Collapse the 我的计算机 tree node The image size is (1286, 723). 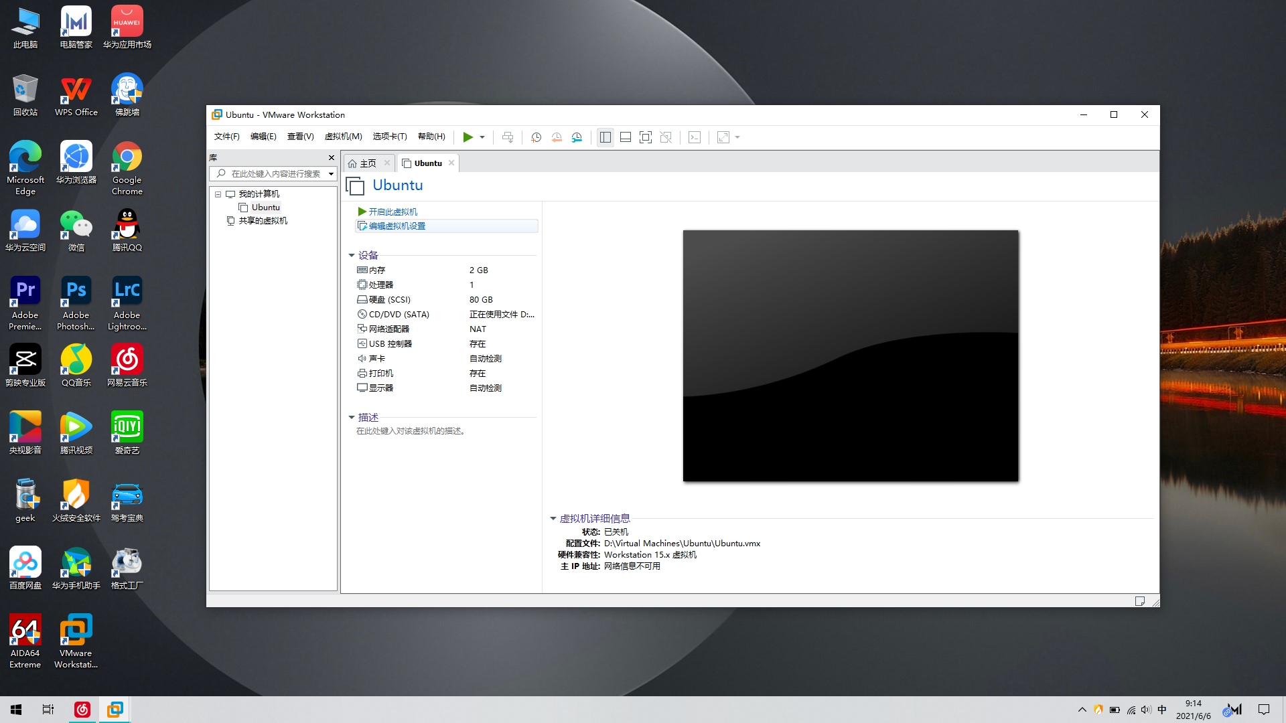[218, 194]
